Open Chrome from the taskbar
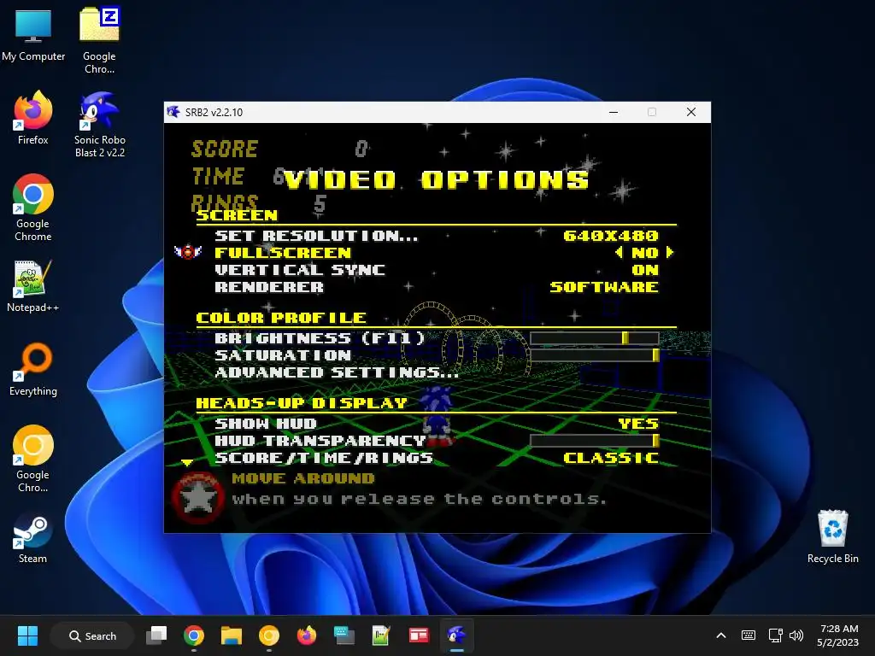The image size is (875, 656). point(194,635)
